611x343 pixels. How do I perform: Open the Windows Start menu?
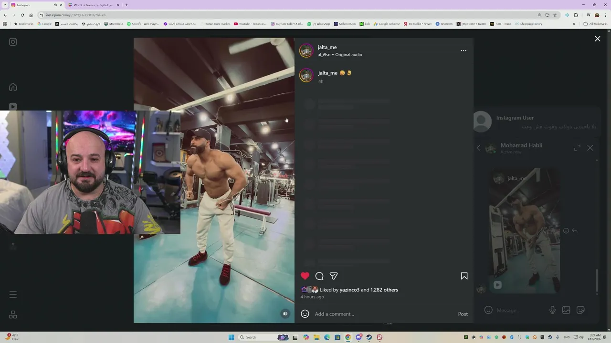232,337
